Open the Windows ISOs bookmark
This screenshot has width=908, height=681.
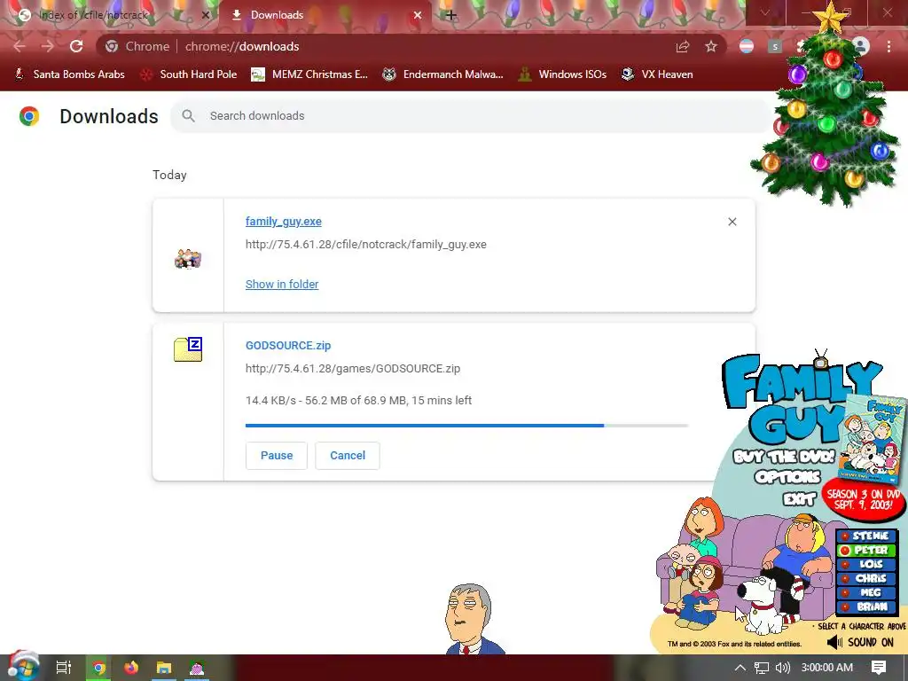click(x=562, y=74)
